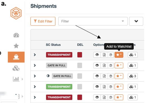Open the Watchlist star in sidebar
148x103 pixels.
point(16,46)
